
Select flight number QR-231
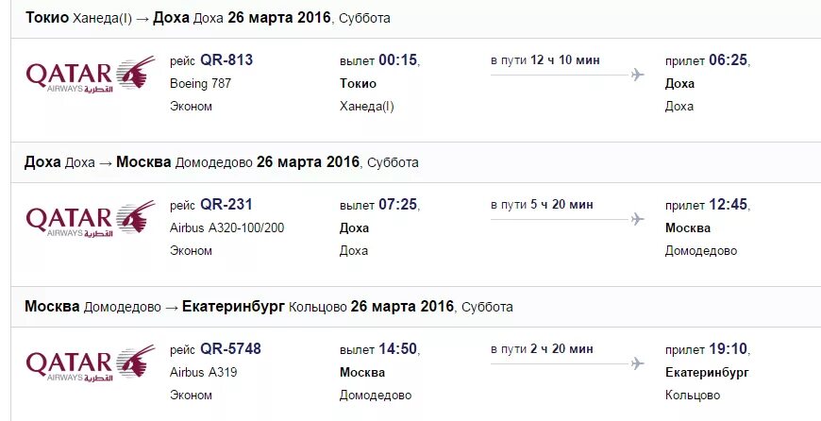coord(226,204)
